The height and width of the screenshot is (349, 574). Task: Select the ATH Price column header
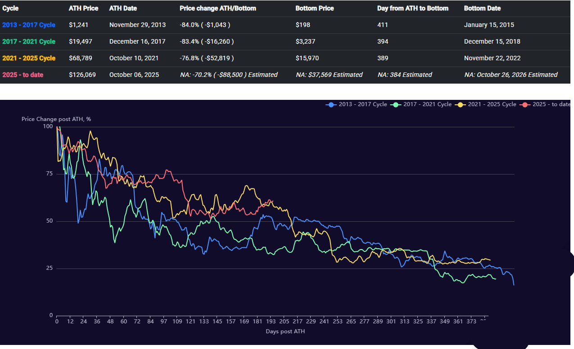pyautogui.click(x=83, y=8)
